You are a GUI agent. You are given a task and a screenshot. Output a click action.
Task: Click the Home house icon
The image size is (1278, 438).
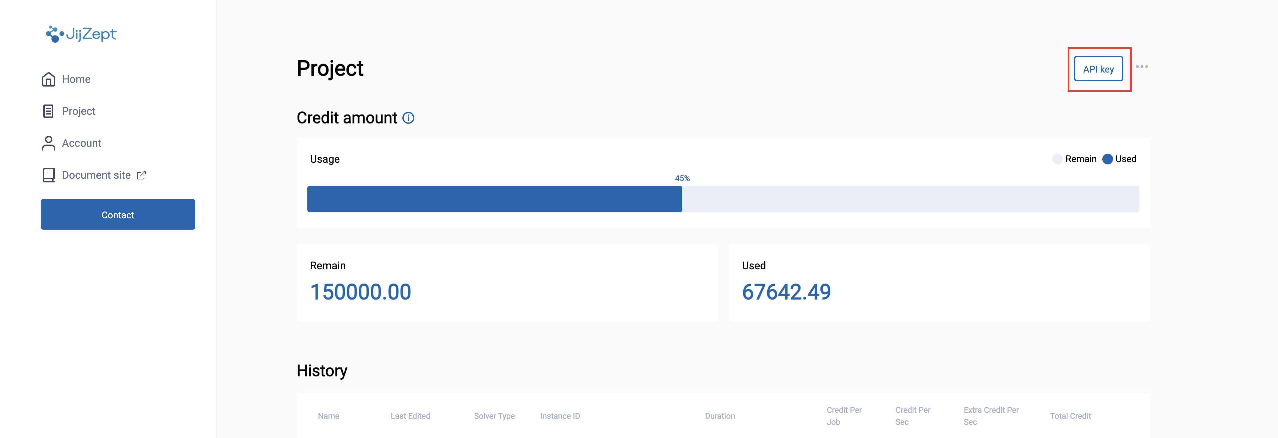pyautogui.click(x=49, y=79)
